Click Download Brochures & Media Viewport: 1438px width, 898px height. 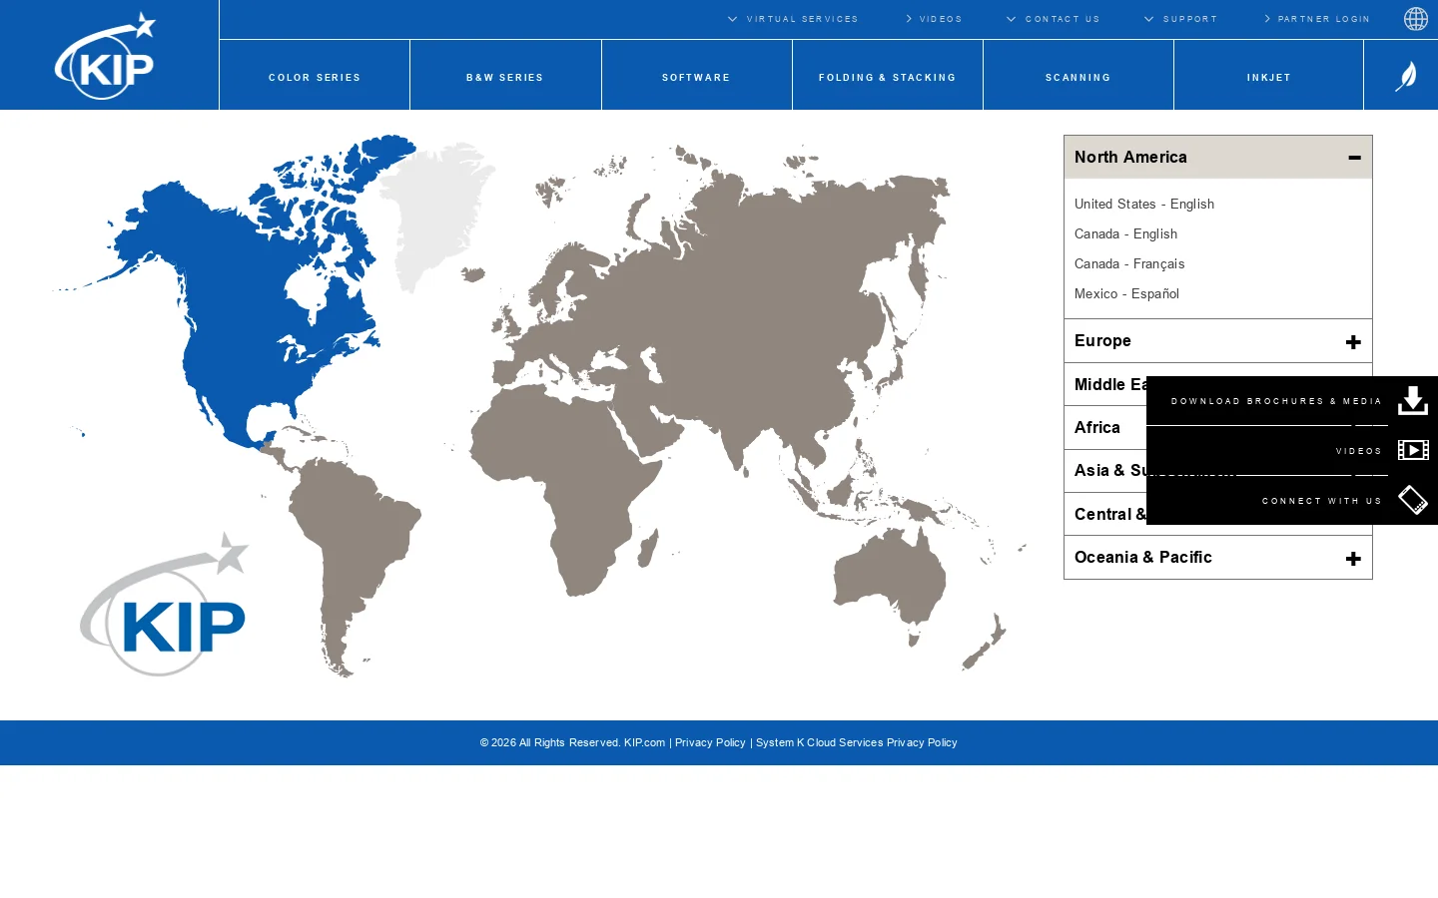point(1276,401)
